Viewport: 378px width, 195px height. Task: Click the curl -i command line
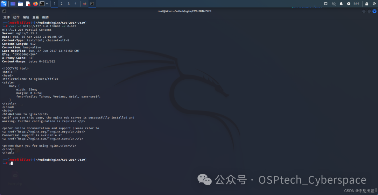click(x=43, y=26)
